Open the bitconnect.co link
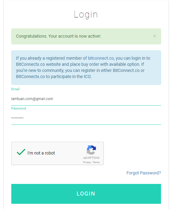 101,58
